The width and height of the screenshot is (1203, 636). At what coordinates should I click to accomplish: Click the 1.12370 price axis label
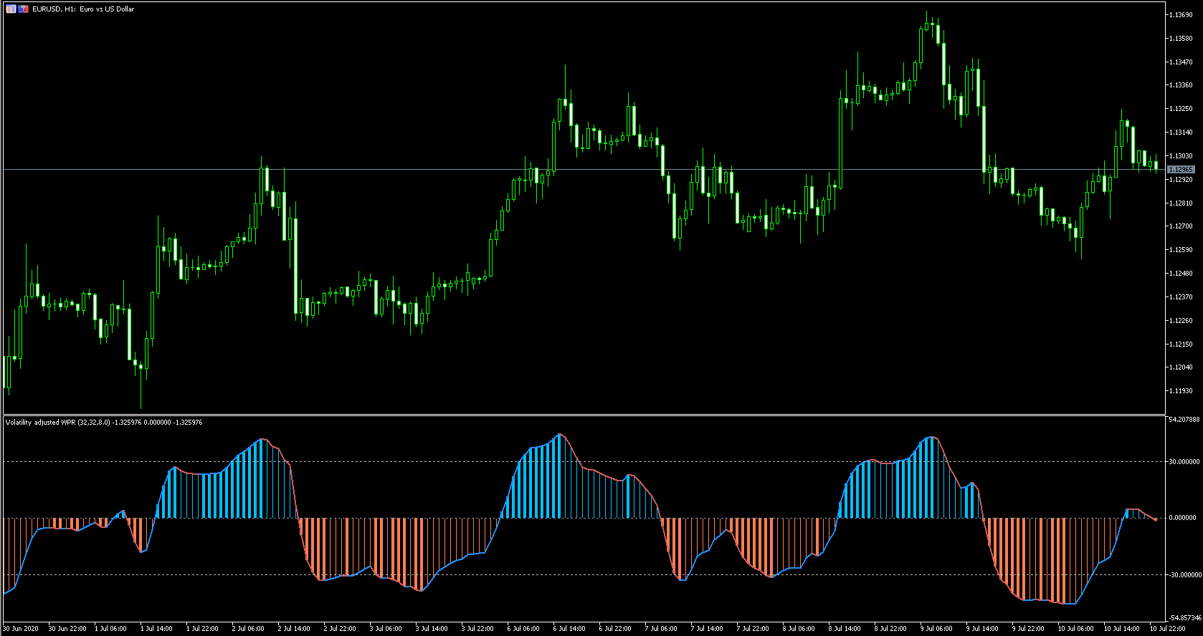[x=1181, y=297]
